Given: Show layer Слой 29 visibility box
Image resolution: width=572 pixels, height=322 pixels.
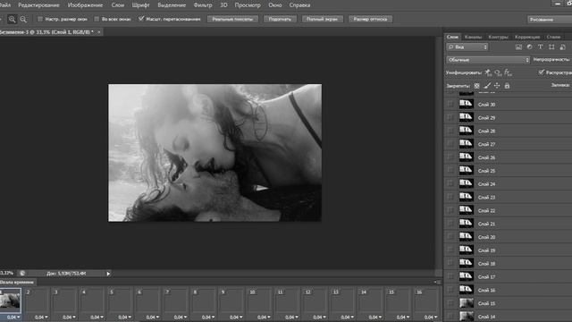Looking at the screenshot, I should click(x=450, y=117).
